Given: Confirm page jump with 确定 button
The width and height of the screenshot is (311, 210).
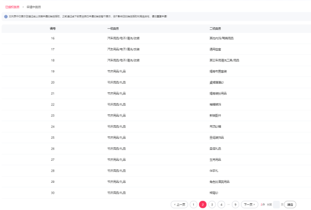Looking at the screenshot, I should [x=290, y=205].
